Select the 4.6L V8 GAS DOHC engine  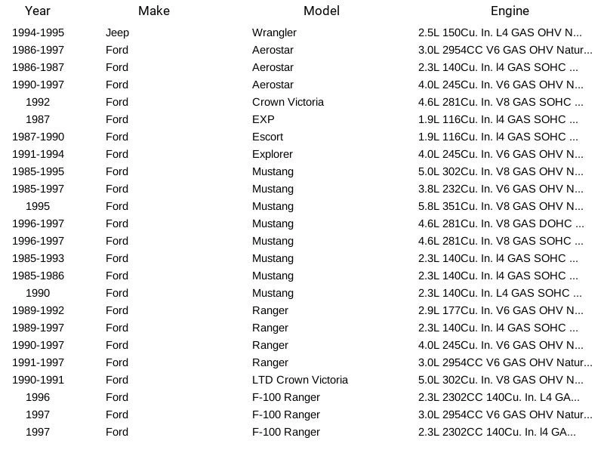pos(501,223)
